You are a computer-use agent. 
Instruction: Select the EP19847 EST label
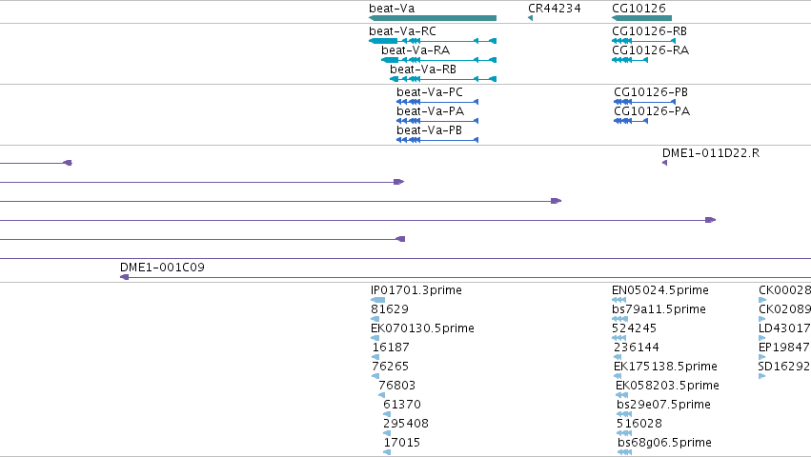(x=784, y=348)
